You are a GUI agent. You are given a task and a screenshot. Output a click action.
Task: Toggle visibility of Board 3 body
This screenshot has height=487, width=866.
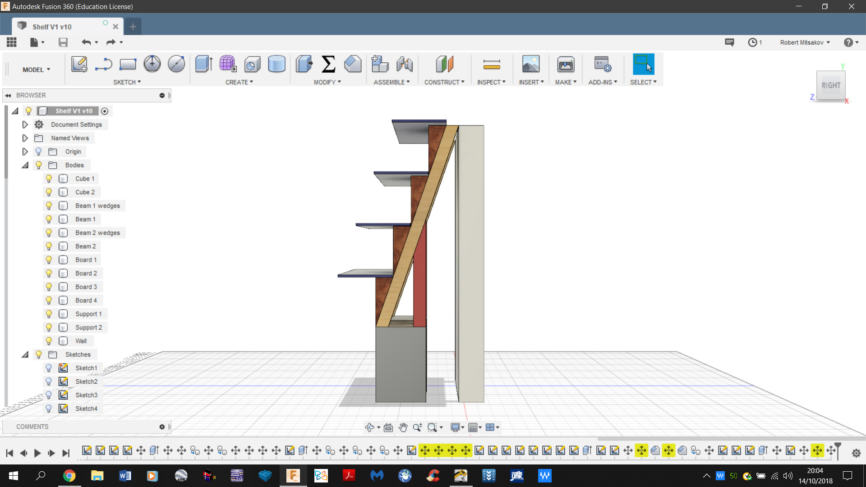pos(49,287)
